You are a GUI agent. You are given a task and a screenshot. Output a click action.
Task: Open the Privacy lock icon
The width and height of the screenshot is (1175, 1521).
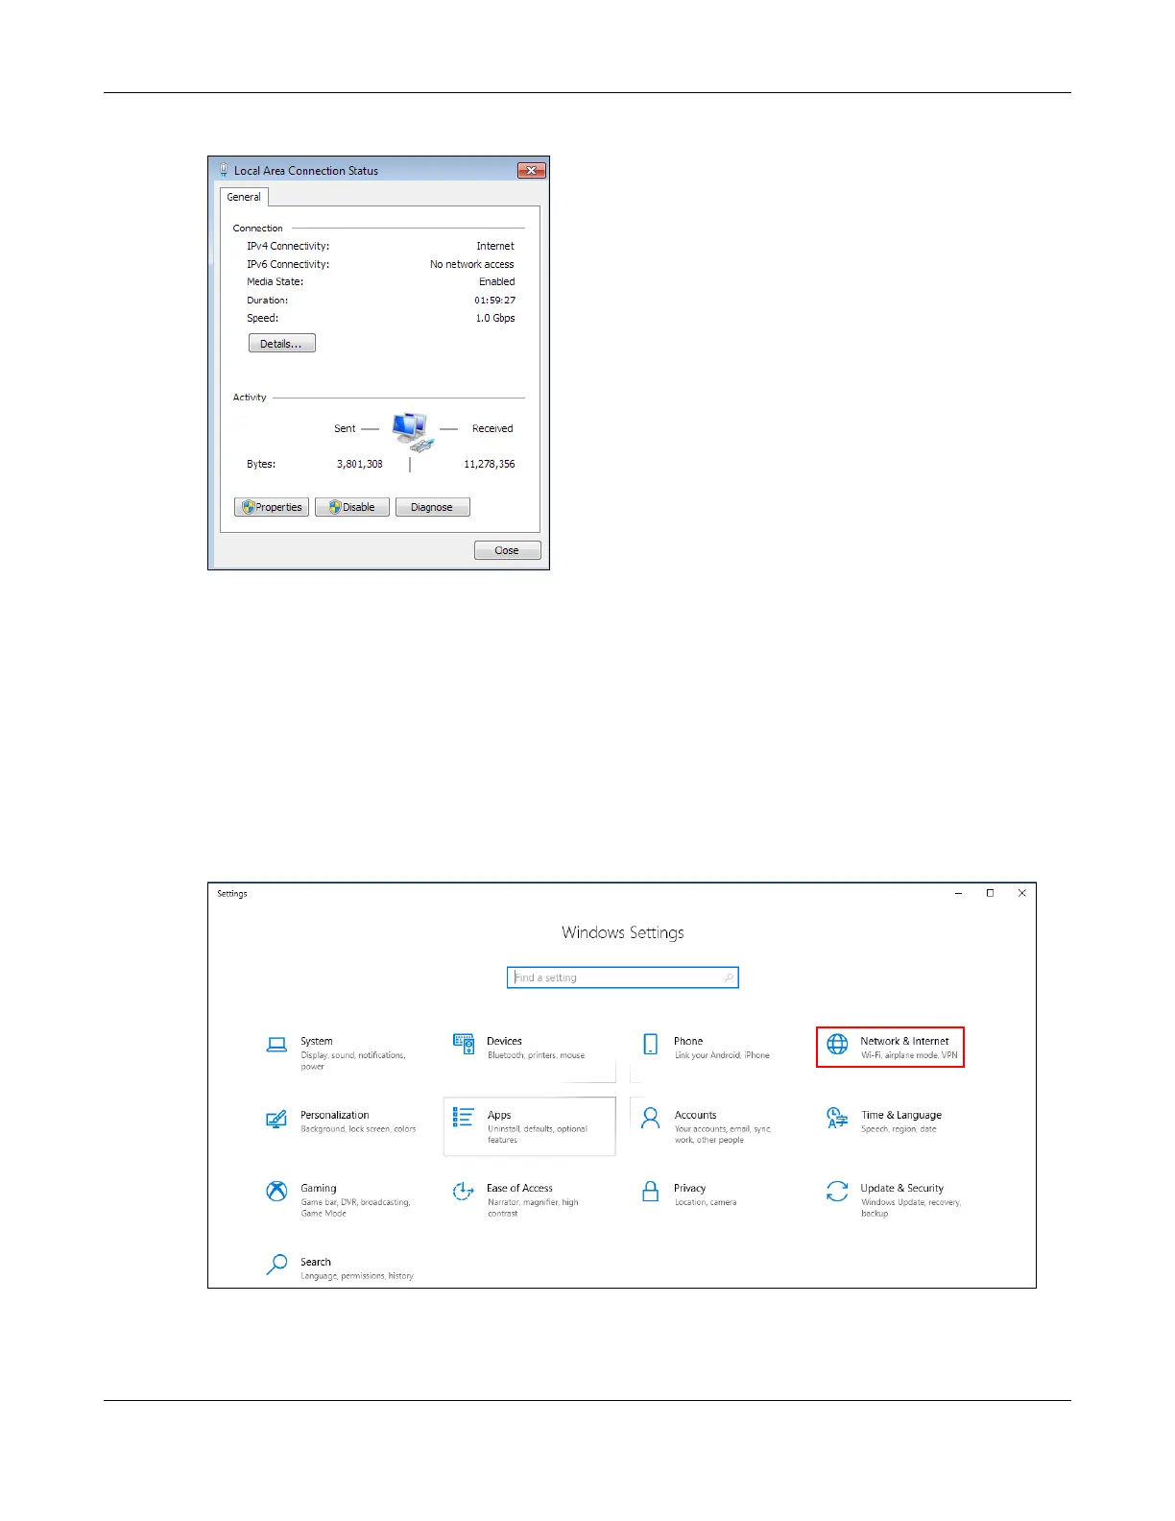(651, 1192)
